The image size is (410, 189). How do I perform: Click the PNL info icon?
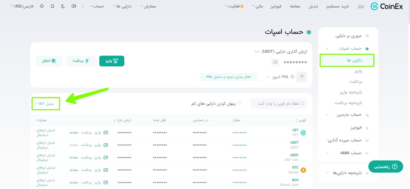point(292,77)
